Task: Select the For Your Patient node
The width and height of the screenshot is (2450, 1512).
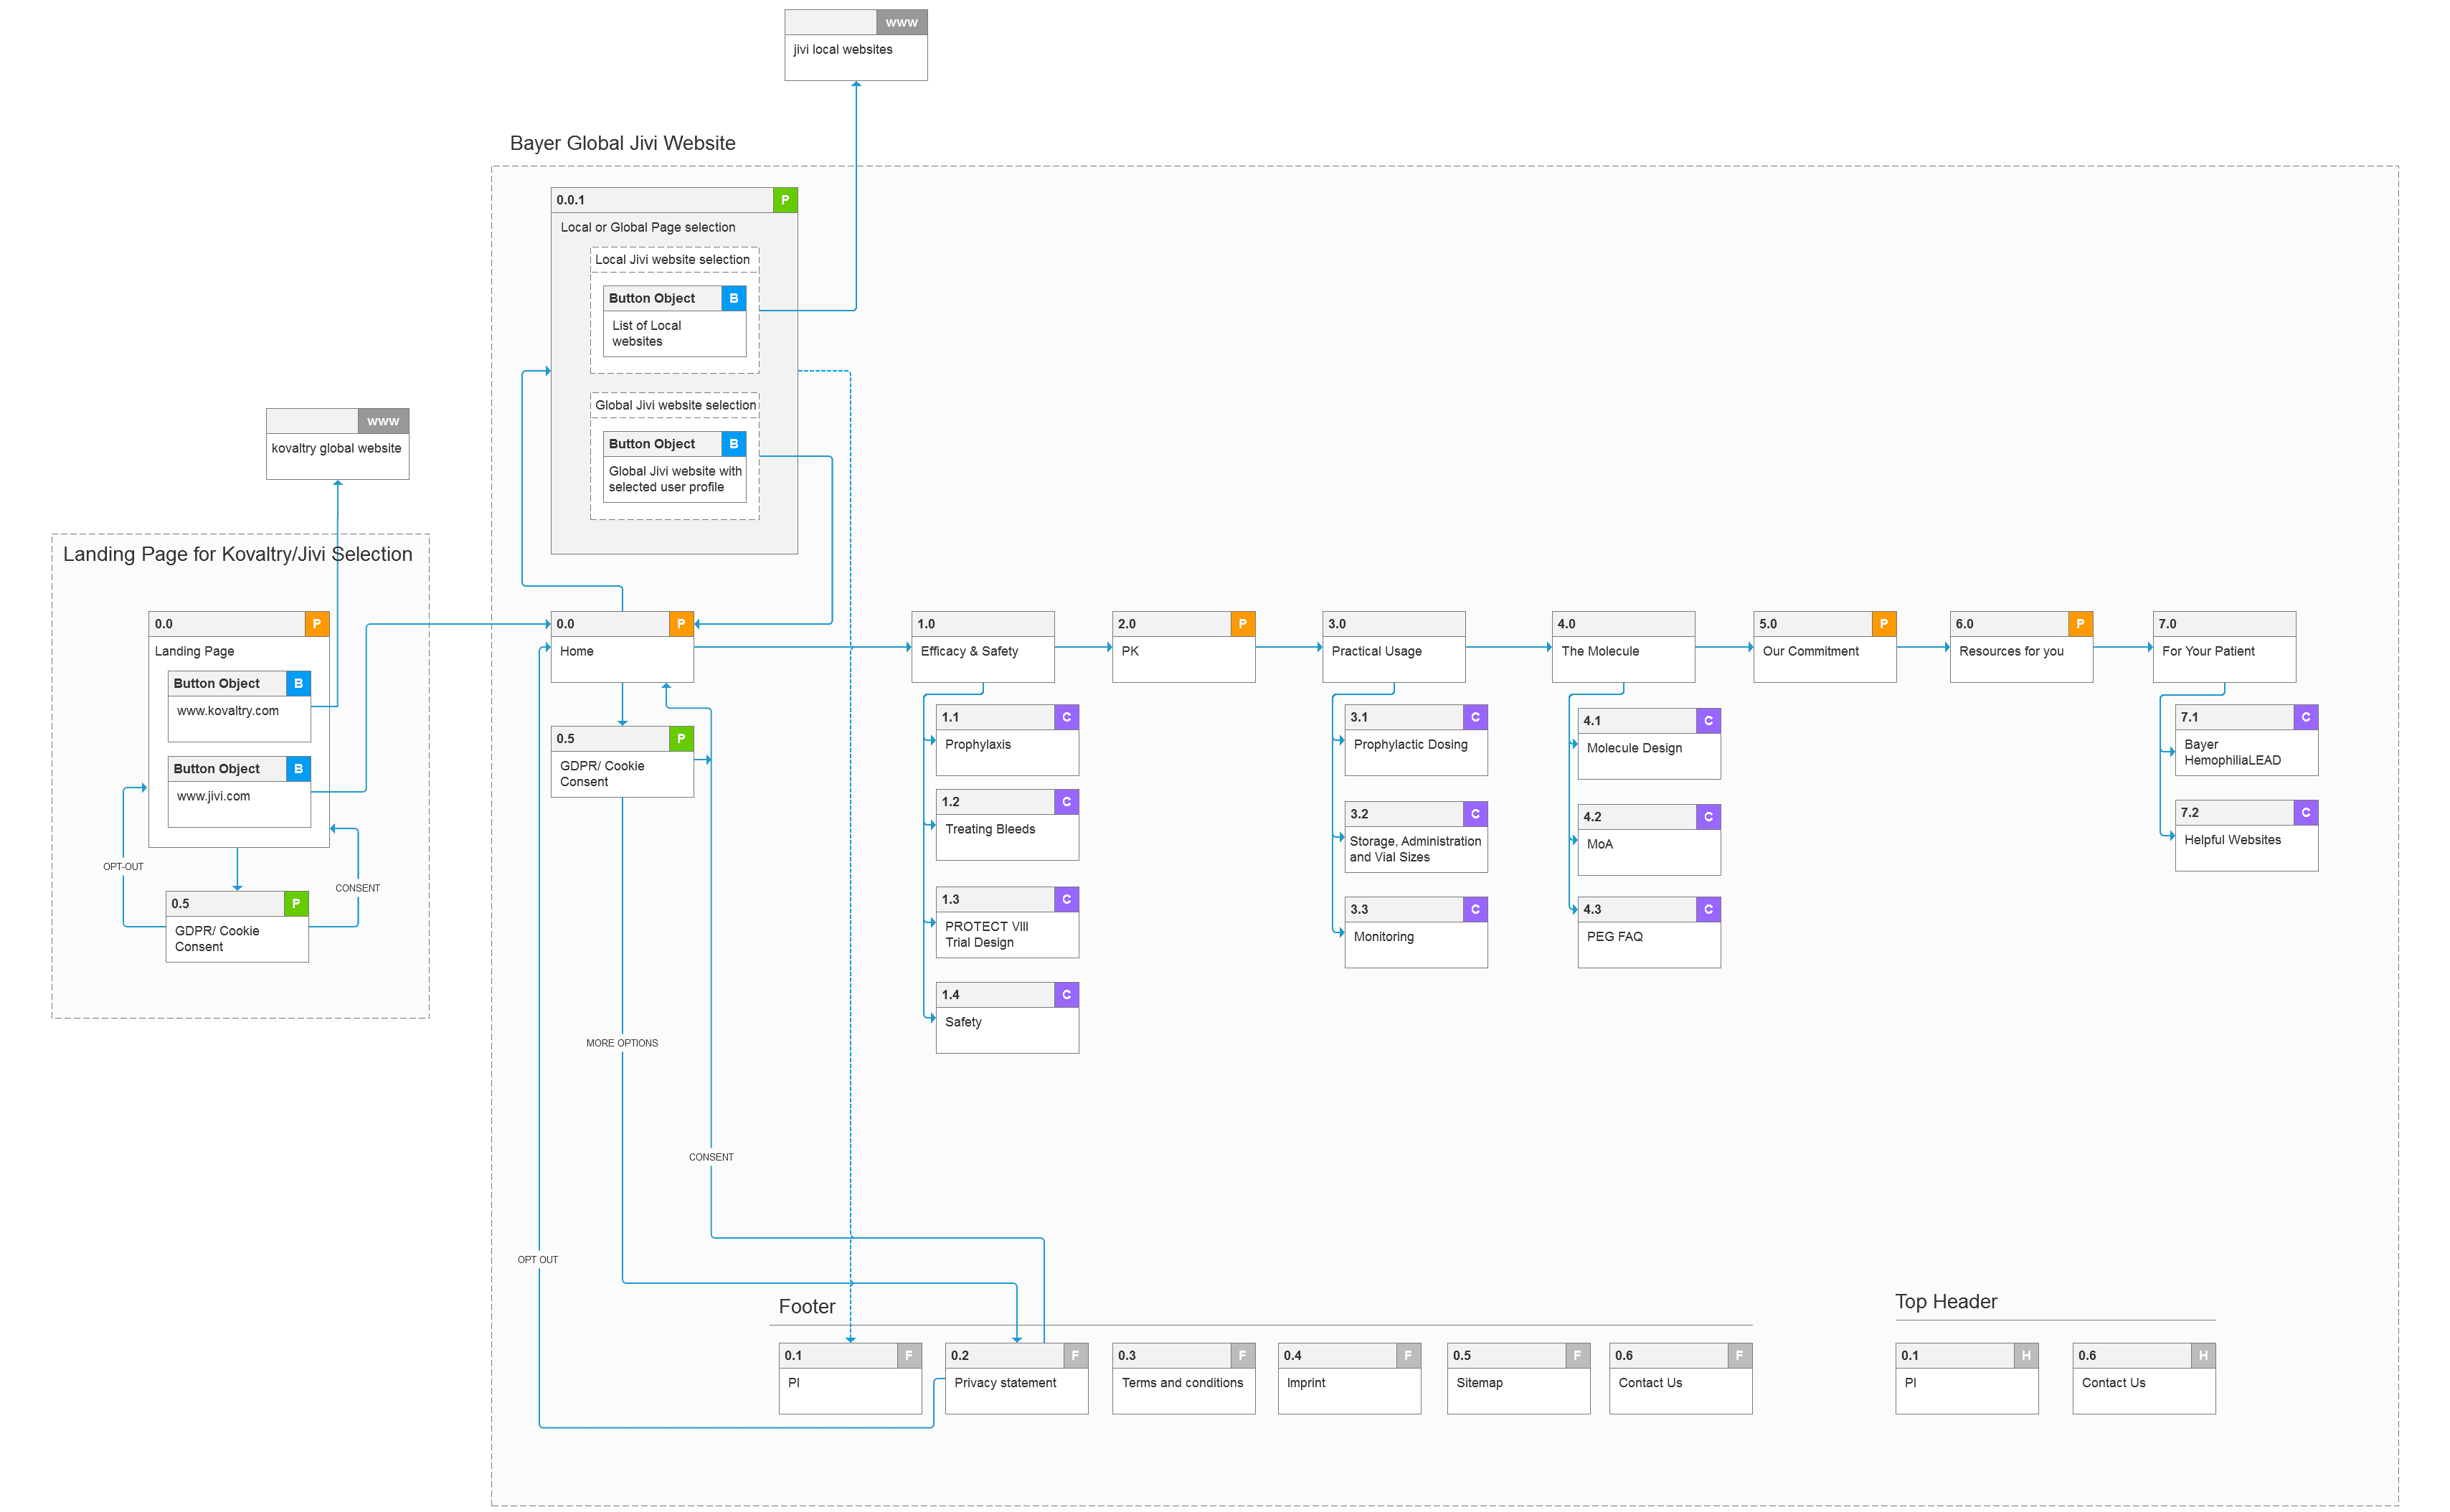Action: click(x=2224, y=647)
